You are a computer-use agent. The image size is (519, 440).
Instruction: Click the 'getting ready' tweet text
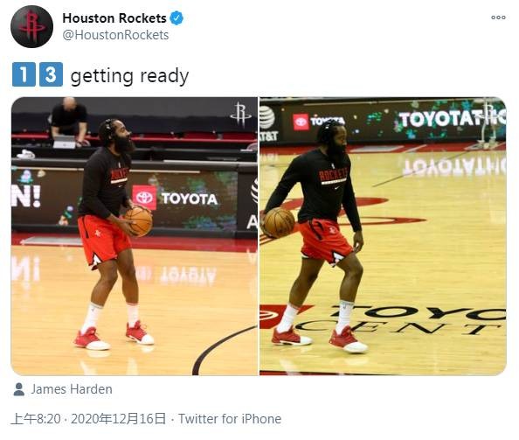129,76
